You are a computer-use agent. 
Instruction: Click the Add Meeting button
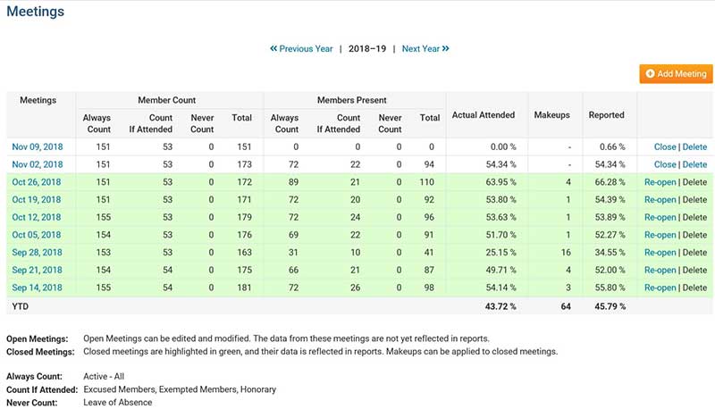pyautogui.click(x=676, y=74)
